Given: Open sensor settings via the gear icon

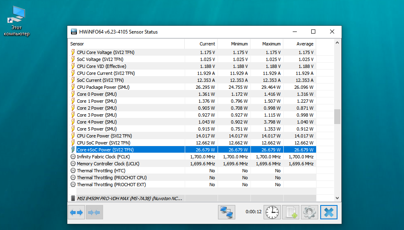Looking at the screenshot, I should [x=310, y=212].
